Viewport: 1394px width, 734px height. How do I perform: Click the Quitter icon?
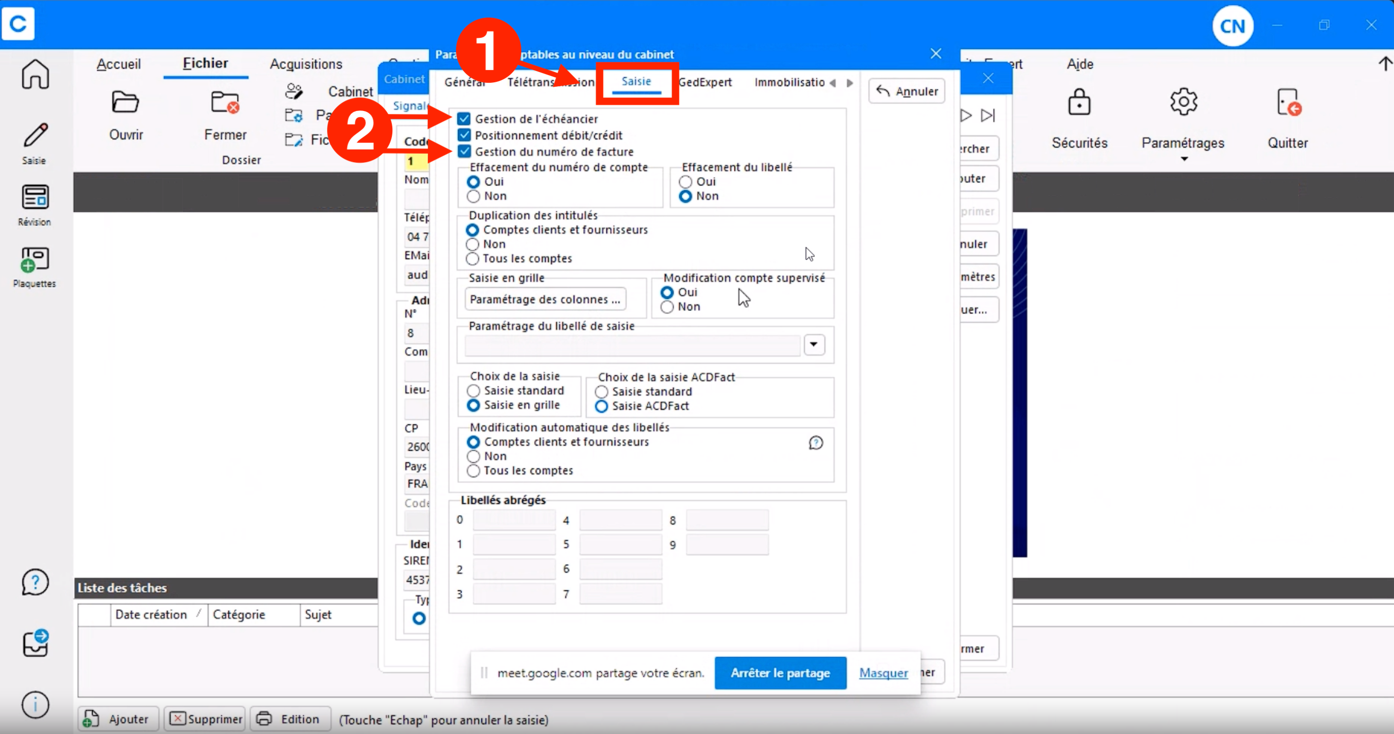[1288, 102]
